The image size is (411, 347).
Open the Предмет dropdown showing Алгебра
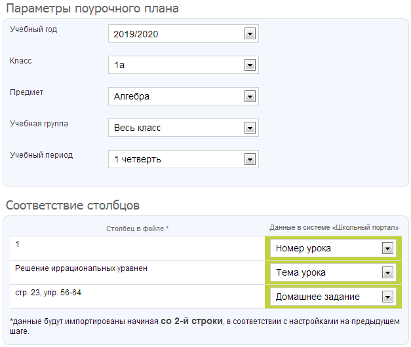point(183,97)
